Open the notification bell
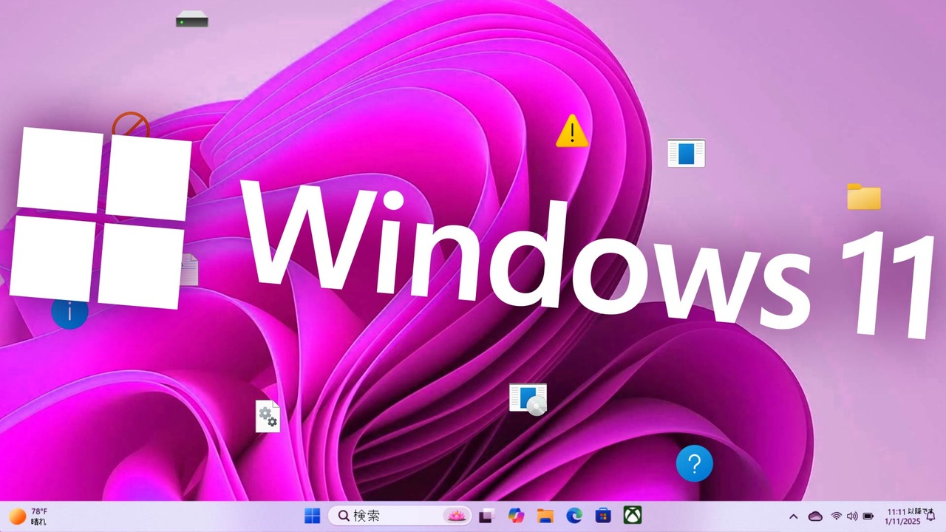The width and height of the screenshot is (946, 532). coord(930,516)
